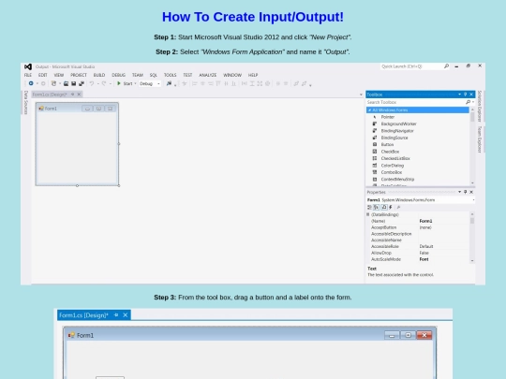Collapse the All Windows Forms category
Image resolution: width=506 pixels, height=379 pixels.
pyautogui.click(x=369, y=109)
